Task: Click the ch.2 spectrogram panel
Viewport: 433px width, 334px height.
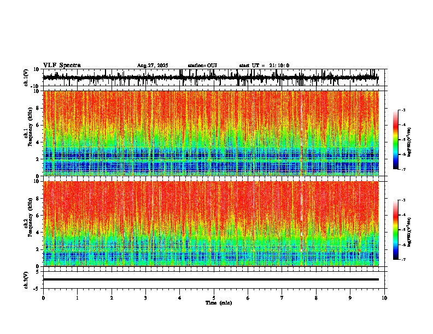Action: click(x=210, y=224)
